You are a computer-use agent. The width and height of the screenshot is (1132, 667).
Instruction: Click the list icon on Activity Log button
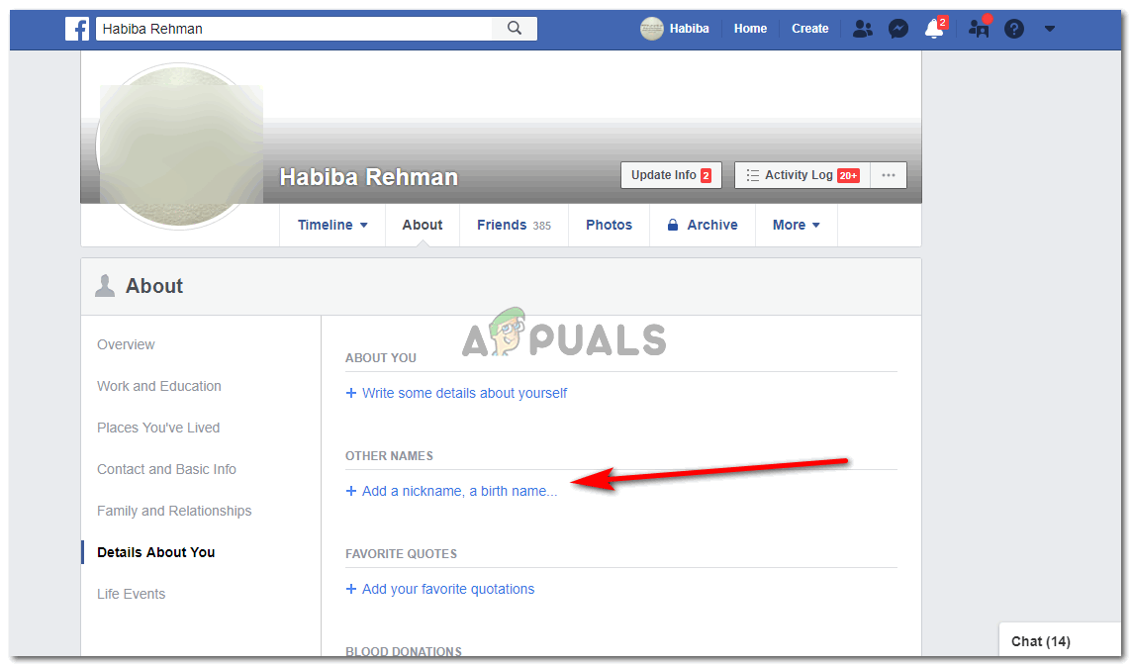[752, 175]
